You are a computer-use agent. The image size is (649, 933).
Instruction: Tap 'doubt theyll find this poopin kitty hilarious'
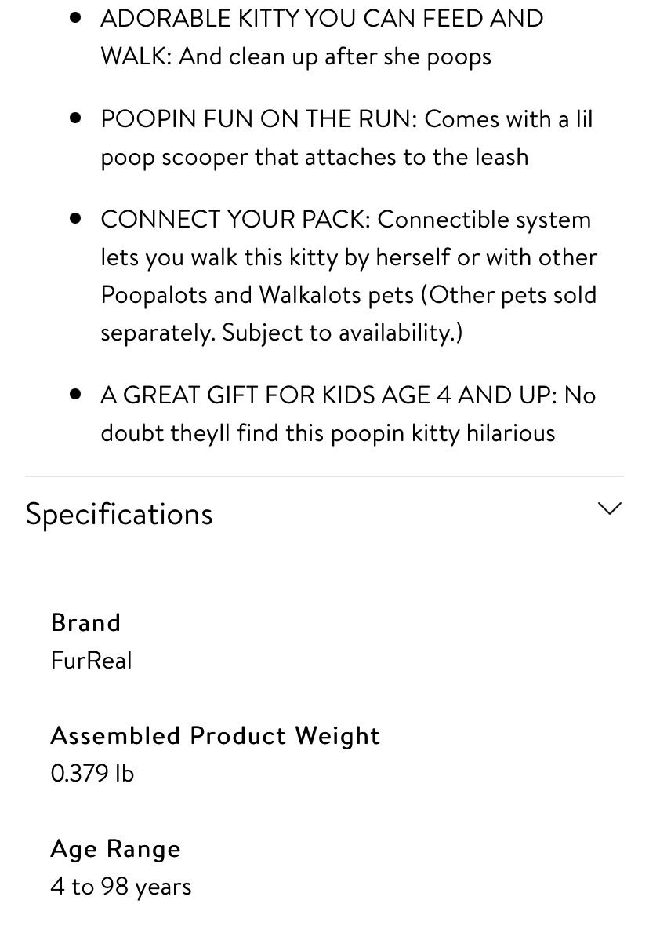(328, 433)
